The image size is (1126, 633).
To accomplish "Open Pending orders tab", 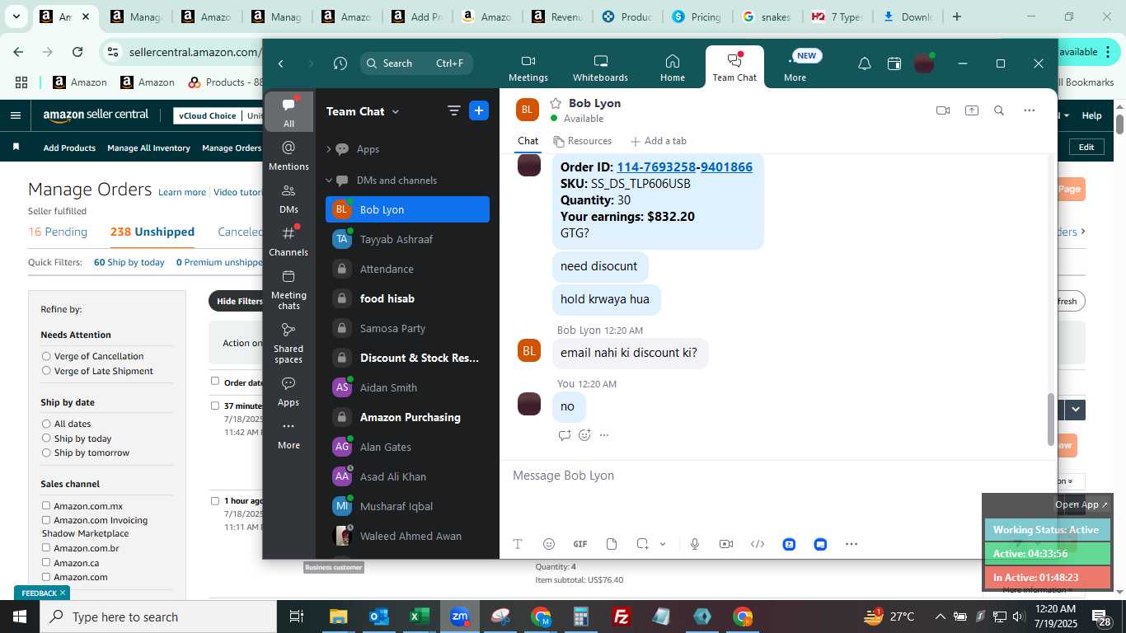I will (58, 232).
